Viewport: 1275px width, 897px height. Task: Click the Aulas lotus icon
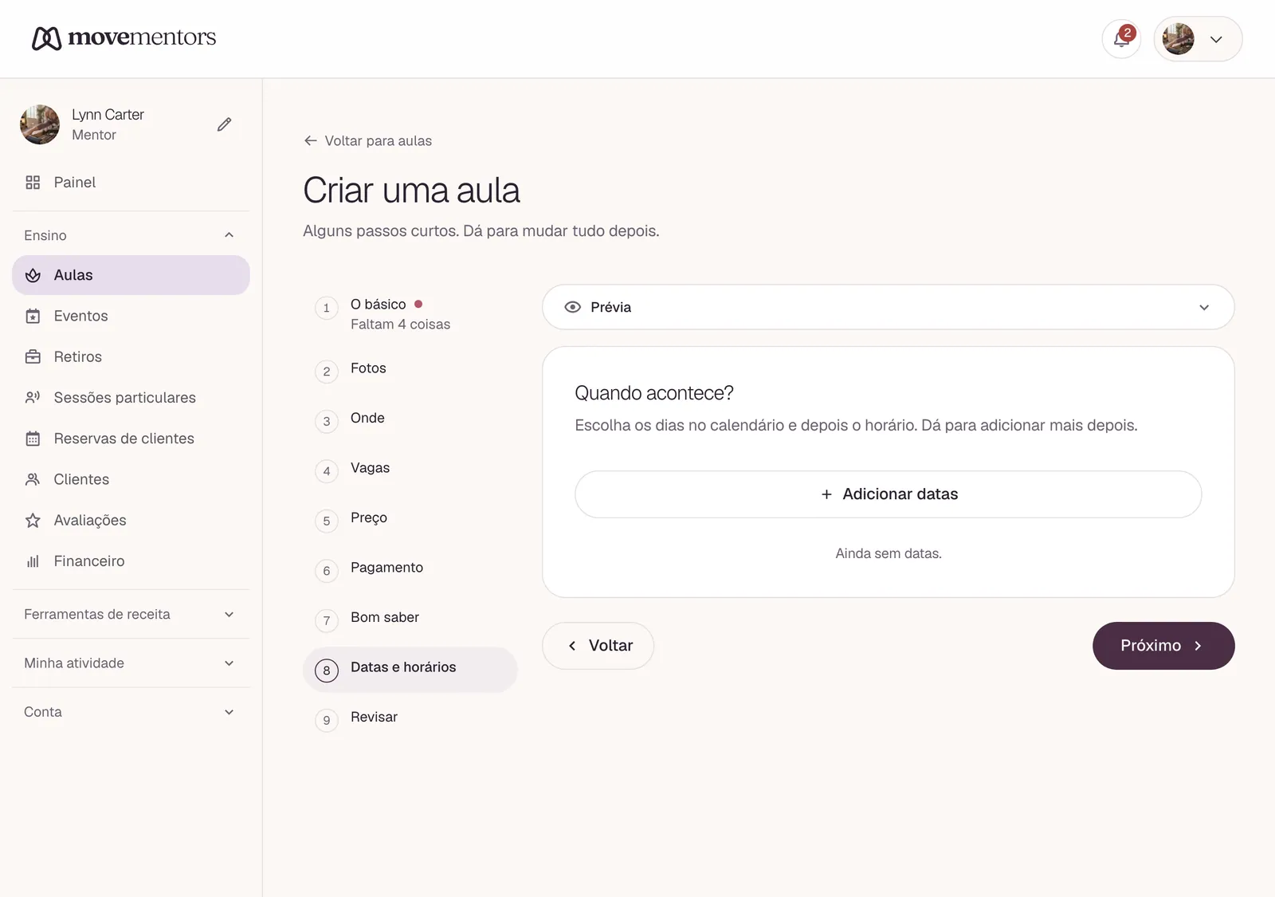coord(33,275)
